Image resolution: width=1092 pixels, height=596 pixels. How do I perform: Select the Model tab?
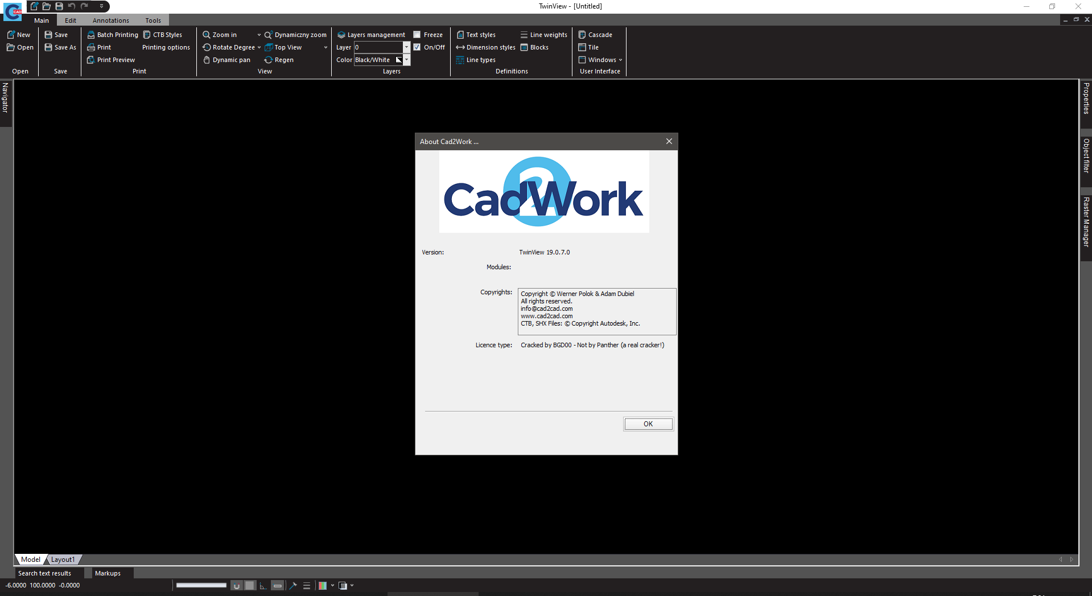(30, 560)
